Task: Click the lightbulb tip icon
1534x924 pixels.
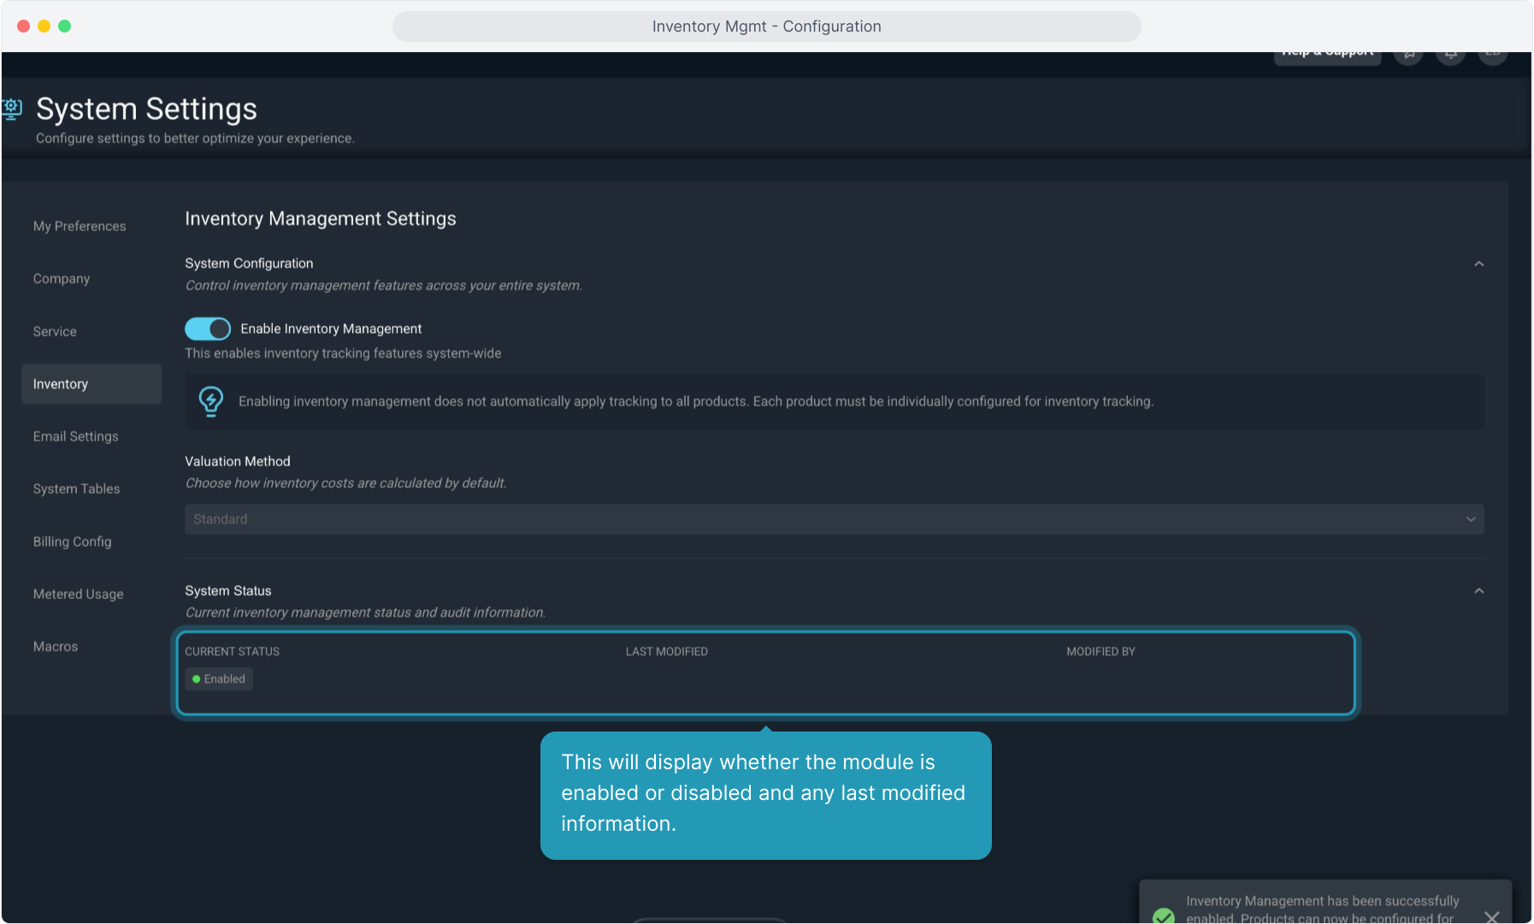Action: [210, 400]
